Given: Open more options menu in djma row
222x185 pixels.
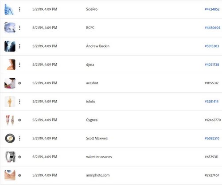Looking at the screenshot, I should pyautogui.click(x=19, y=64).
